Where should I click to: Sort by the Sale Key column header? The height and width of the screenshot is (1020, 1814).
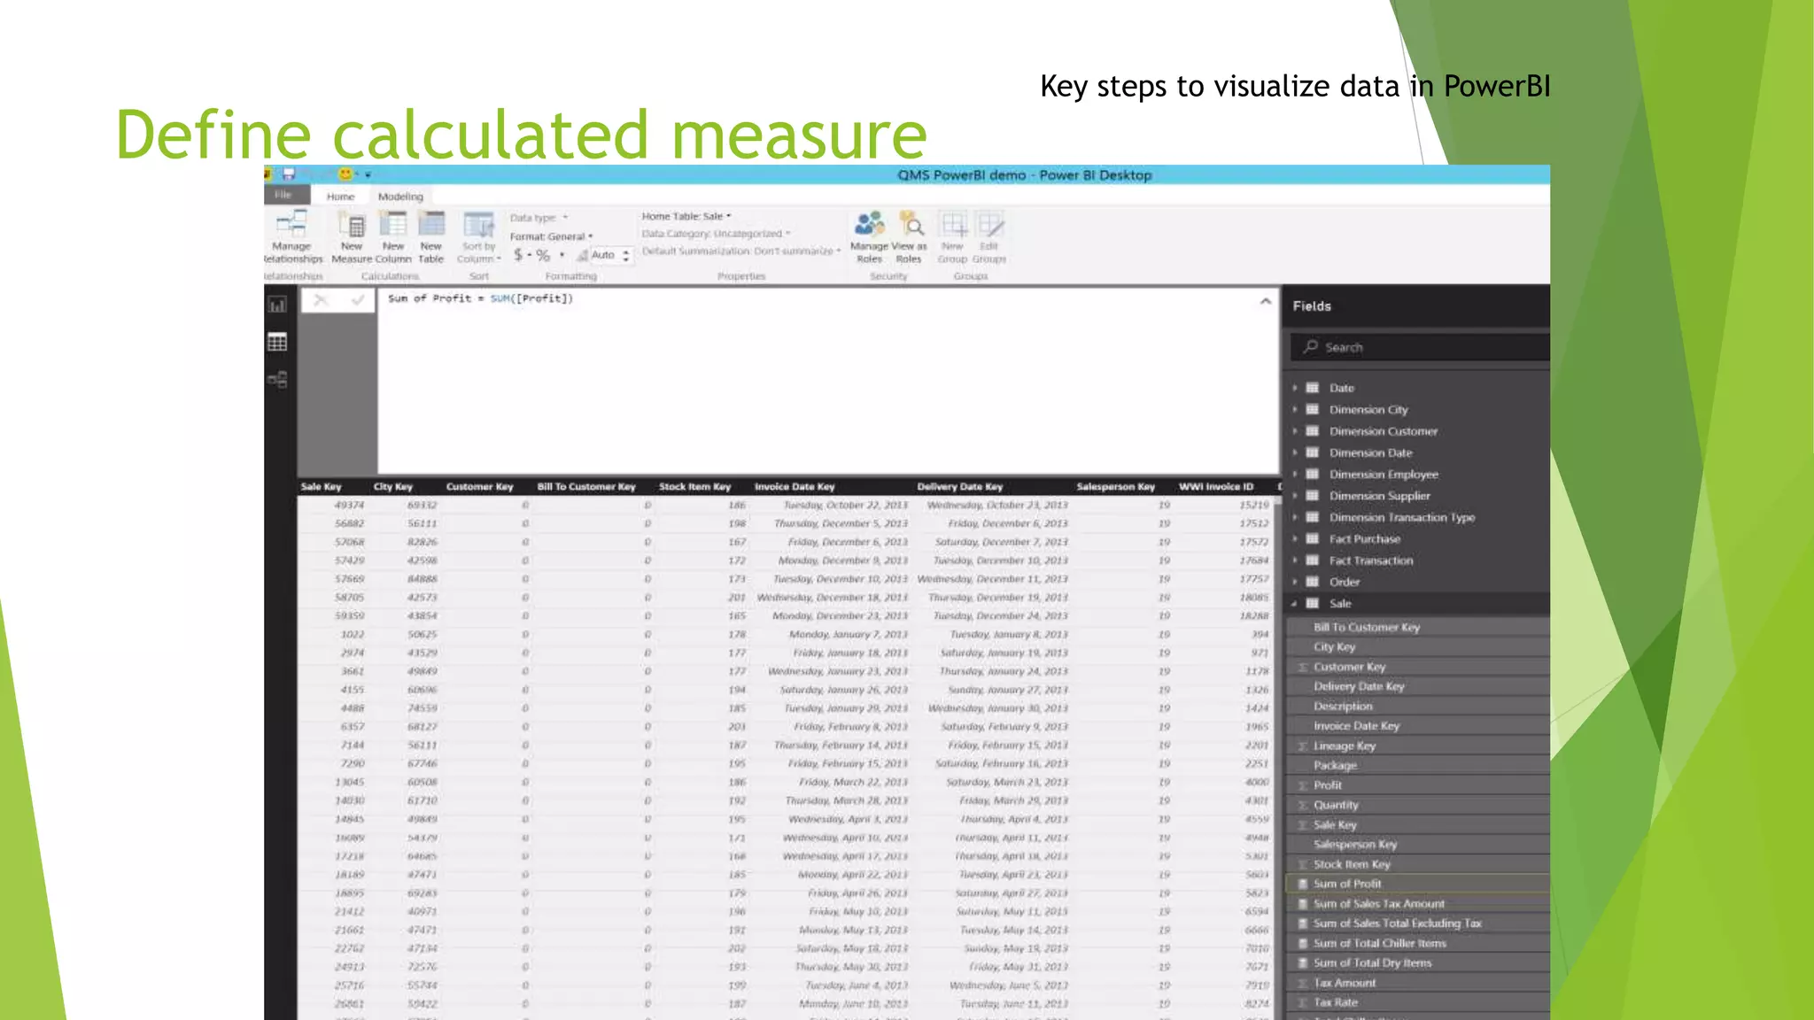click(321, 486)
